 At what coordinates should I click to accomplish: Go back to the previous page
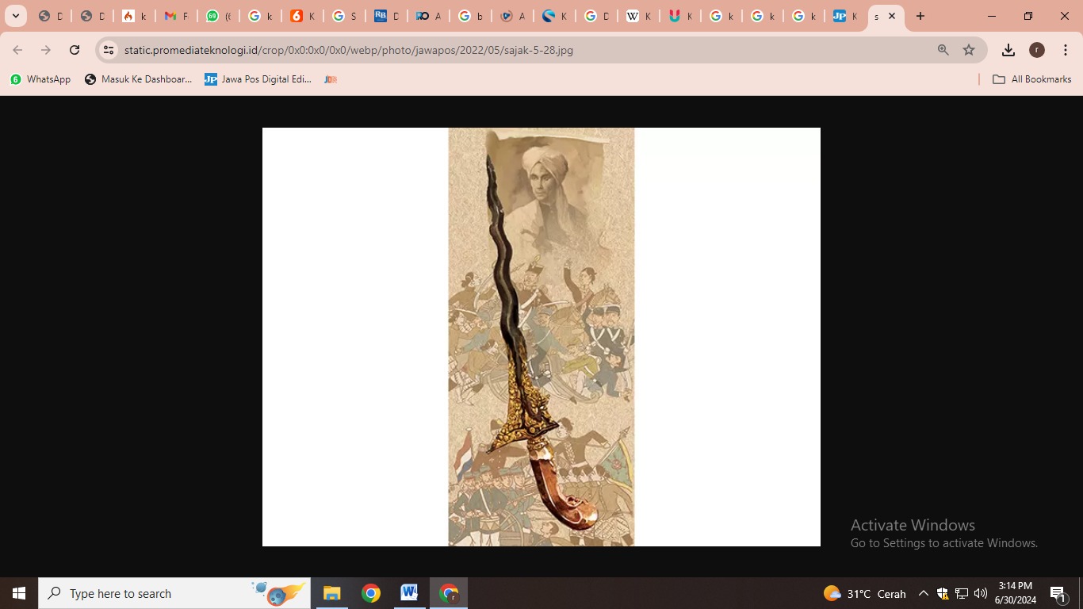(x=17, y=50)
